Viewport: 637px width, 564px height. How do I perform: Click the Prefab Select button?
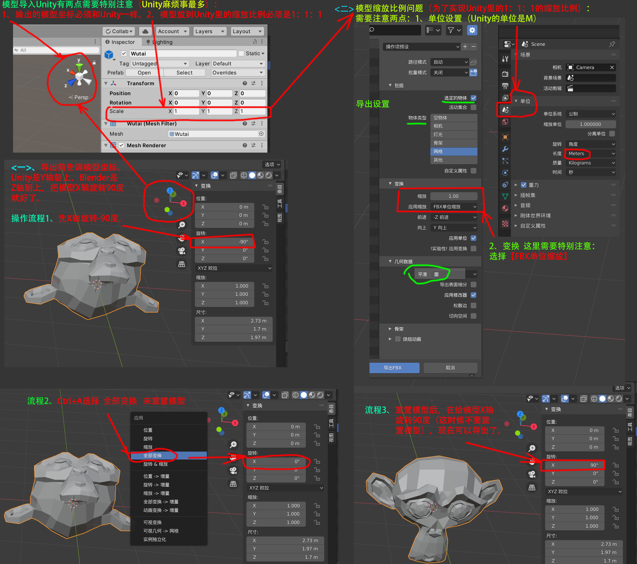184,72
